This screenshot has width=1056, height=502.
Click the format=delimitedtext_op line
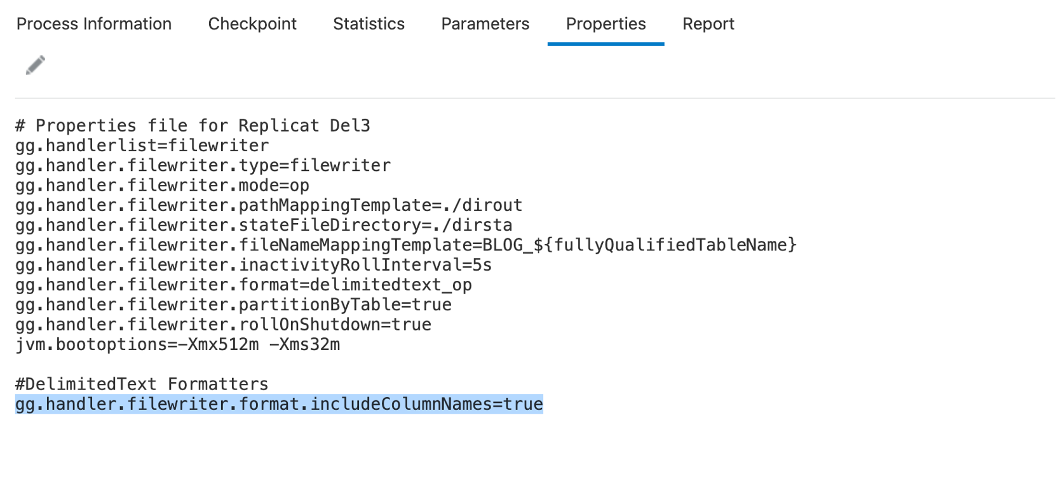(x=243, y=285)
